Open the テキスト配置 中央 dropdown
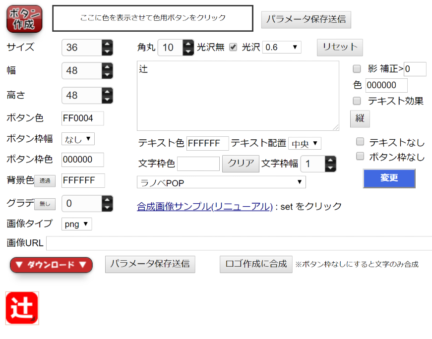 (305, 143)
